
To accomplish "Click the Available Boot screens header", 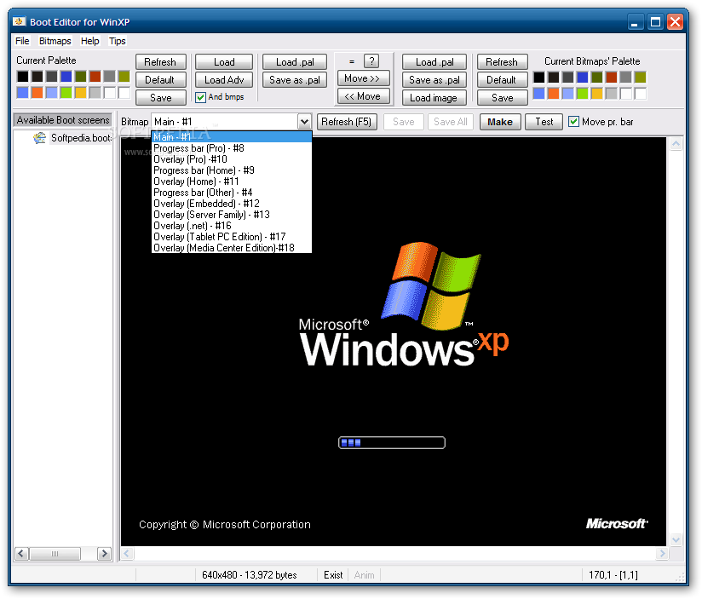I will [63, 120].
